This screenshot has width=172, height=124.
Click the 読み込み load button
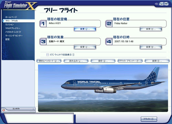coord(76,61)
